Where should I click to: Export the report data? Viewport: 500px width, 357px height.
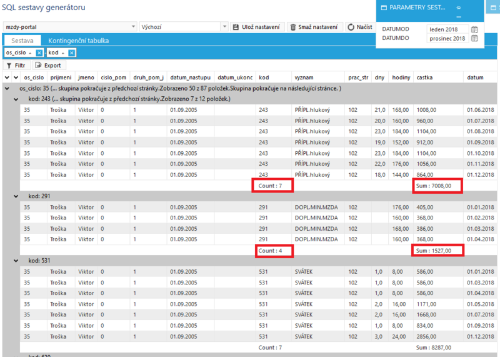(x=49, y=66)
